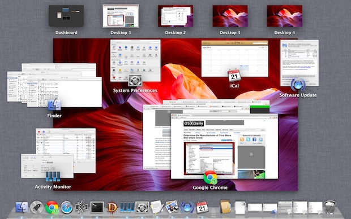Click Twitter icon in OSXDaily Chrome window

pyautogui.click(x=248, y=139)
